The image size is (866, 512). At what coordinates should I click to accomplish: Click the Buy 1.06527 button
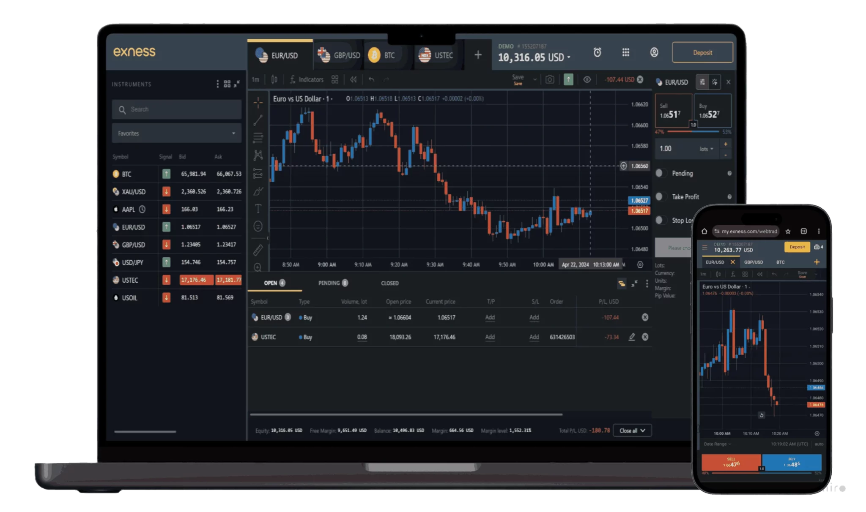(x=713, y=111)
